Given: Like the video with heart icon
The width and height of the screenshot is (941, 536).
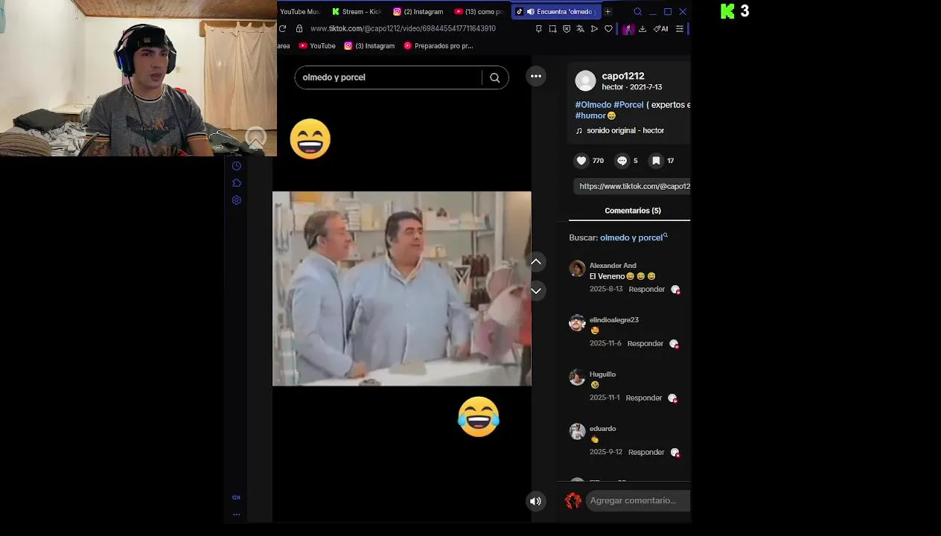Looking at the screenshot, I should tap(581, 161).
